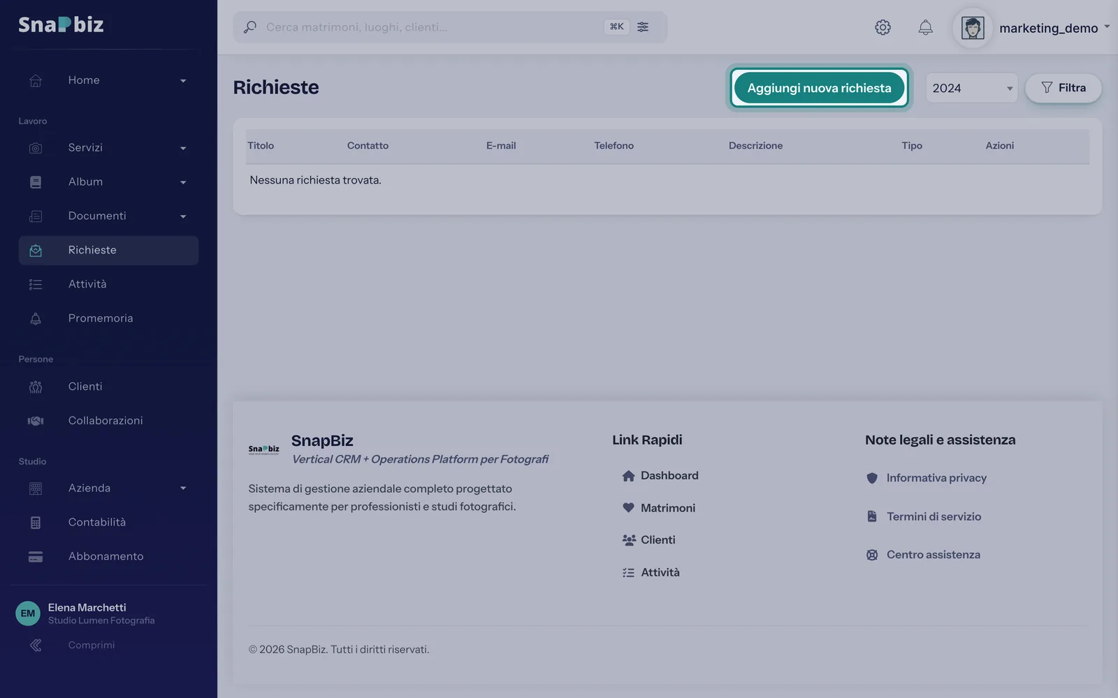
Task: Open Centro assistenza link
Action: pos(923,555)
